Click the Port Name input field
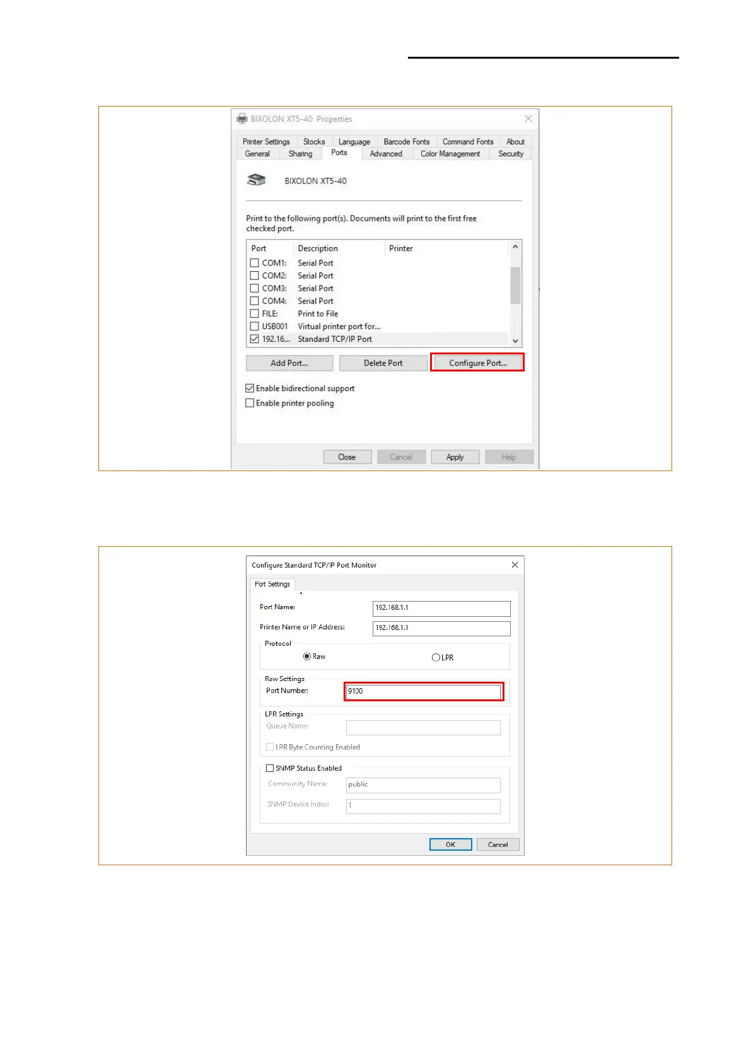The width and height of the screenshot is (751, 1062). click(x=441, y=608)
